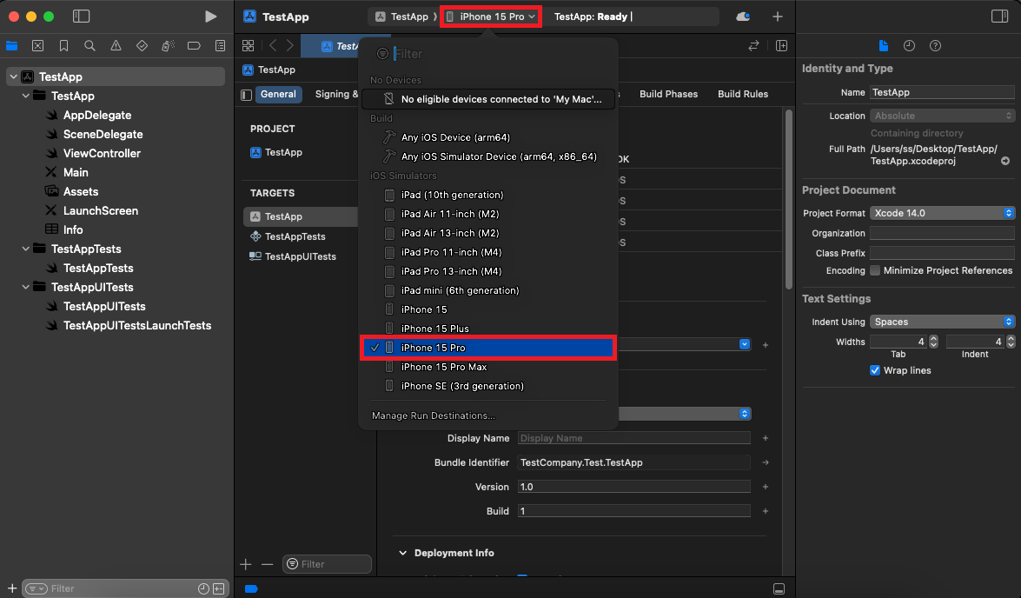The height and width of the screenshot is (598, 1021).
Task: Click the swap editor arrows icon
Action: pos(753,45)
